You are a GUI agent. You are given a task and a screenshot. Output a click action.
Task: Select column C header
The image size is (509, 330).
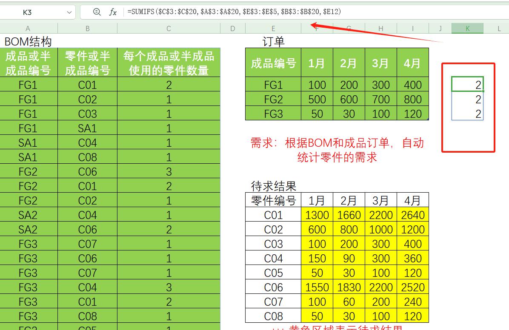coord(169,28)
